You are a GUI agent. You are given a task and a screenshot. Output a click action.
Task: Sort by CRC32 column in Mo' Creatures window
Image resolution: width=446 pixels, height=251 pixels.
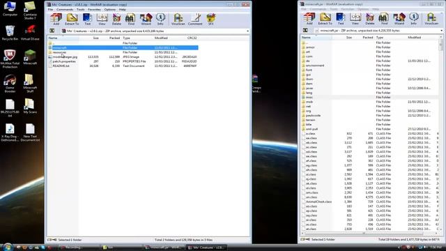coord(188,38)
